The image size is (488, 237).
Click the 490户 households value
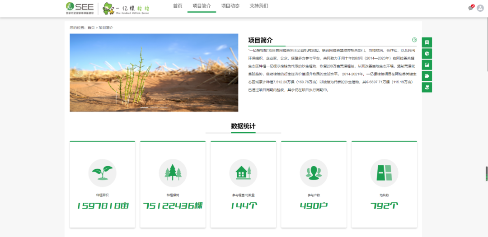point(314,205)
